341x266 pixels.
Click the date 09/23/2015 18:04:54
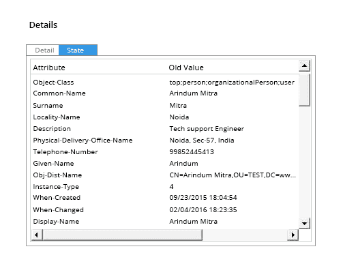click(203, 198)
